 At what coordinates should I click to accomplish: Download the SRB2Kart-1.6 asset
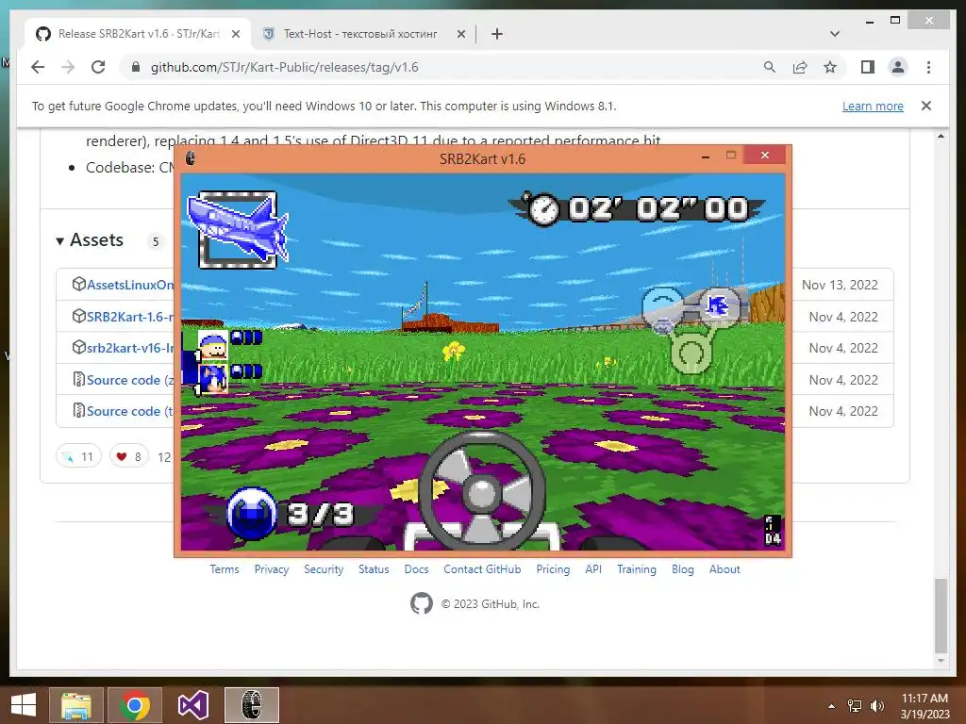[x=130, y=317]
